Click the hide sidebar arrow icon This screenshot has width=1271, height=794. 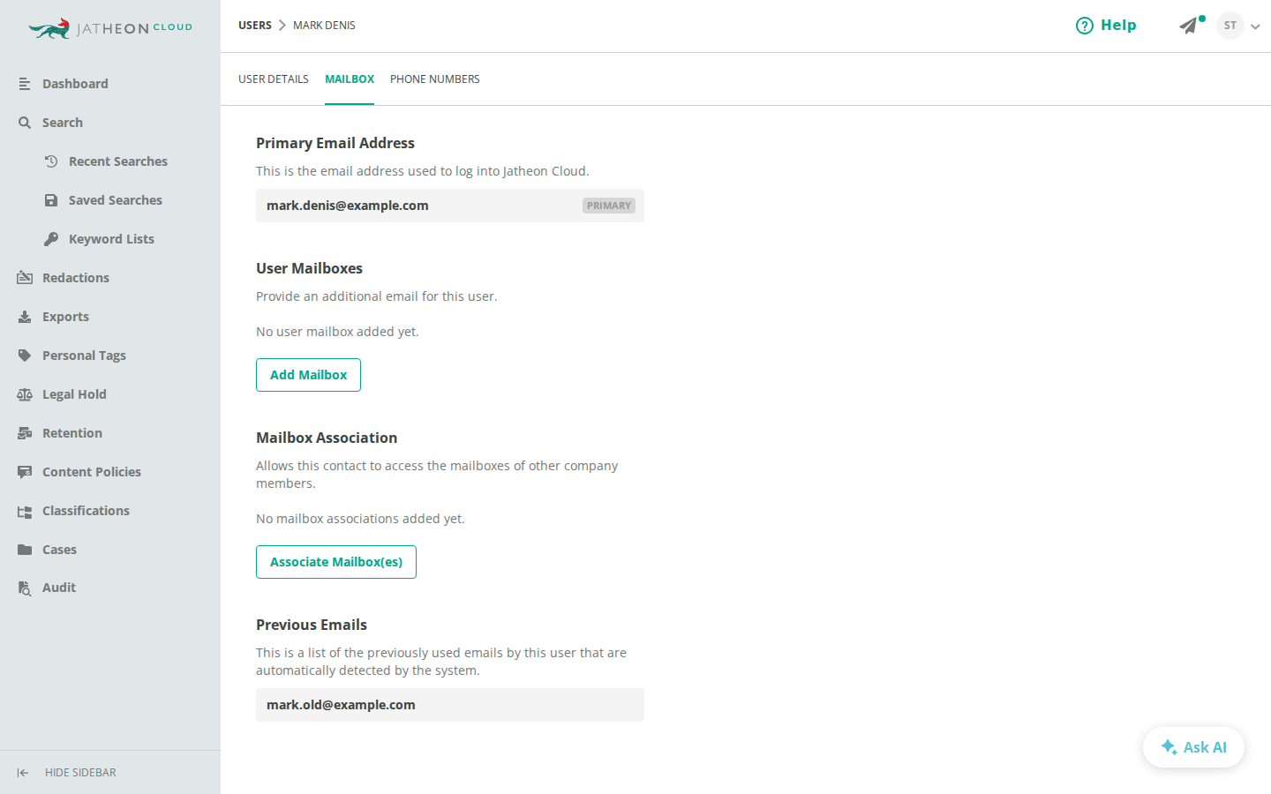pos(23,773)
